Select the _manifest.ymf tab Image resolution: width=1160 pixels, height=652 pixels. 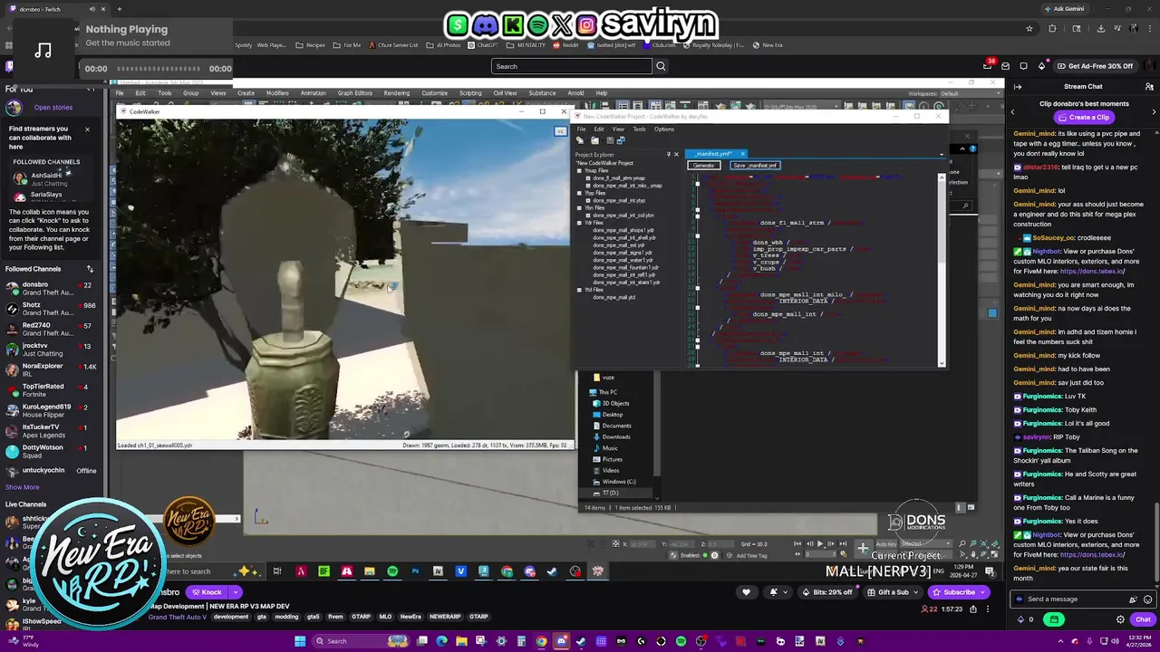coord(714,154)
